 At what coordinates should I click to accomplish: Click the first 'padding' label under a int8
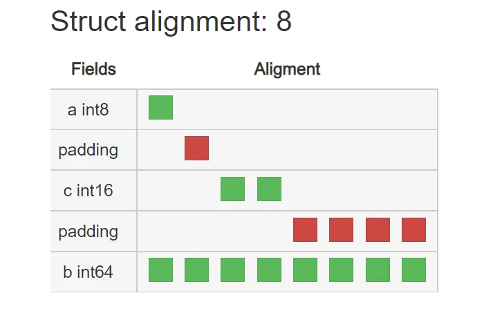tap(89, 151)
